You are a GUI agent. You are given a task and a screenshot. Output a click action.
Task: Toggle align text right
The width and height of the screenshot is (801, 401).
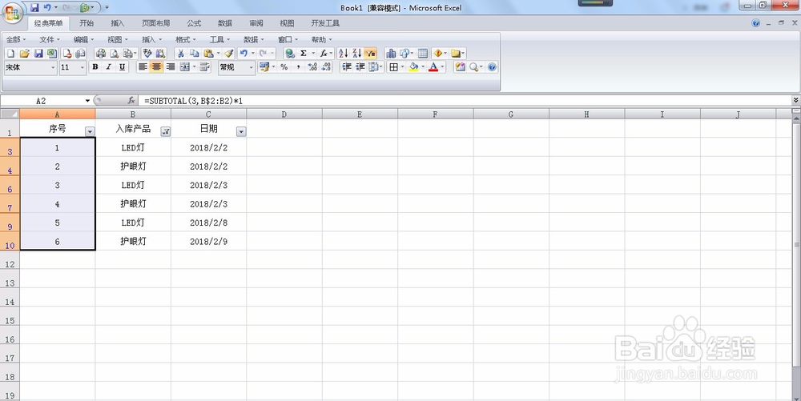pos(170,67)
